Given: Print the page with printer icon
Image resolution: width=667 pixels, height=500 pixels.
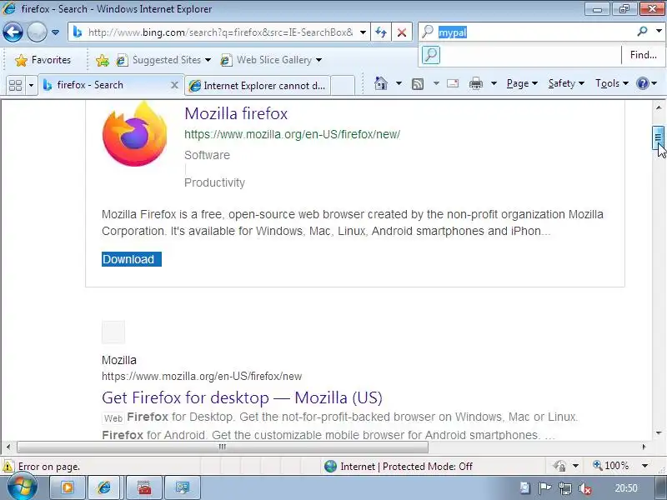Looking at the screenshot, I should coord(475,84).
